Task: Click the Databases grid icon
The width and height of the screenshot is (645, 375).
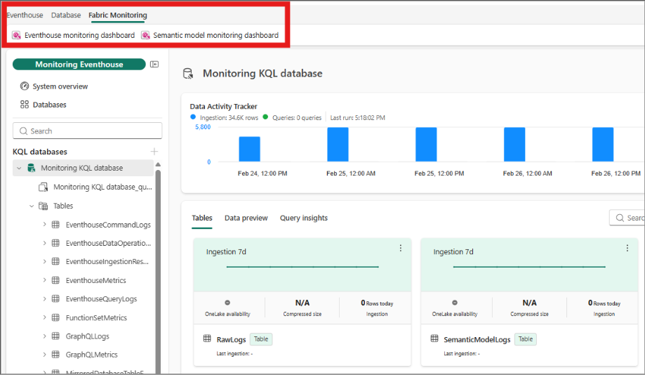Action: 25,105
